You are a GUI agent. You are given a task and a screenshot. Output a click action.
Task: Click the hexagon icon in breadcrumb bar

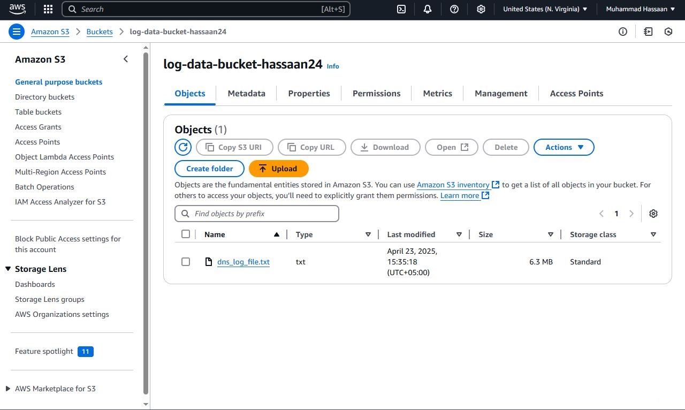pyautogui.click(x=668, y=32)
